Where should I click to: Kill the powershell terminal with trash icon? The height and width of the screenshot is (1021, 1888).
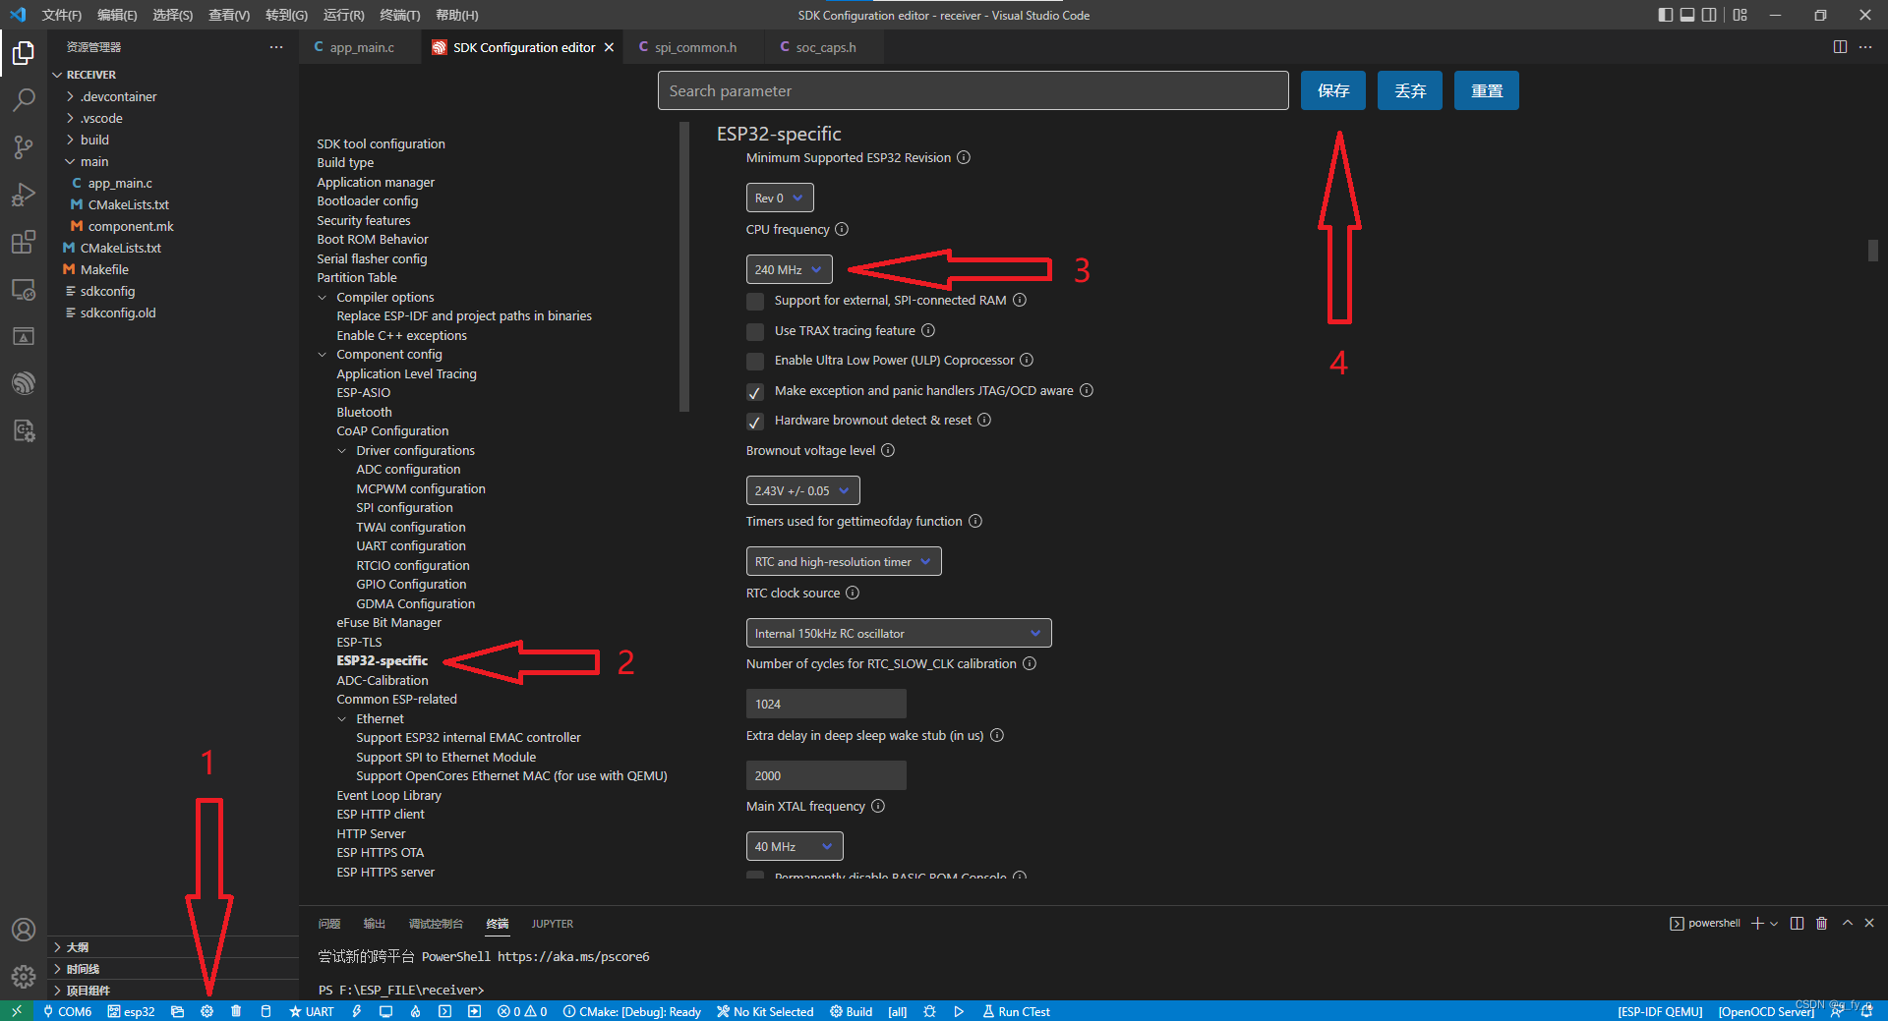1821,924
